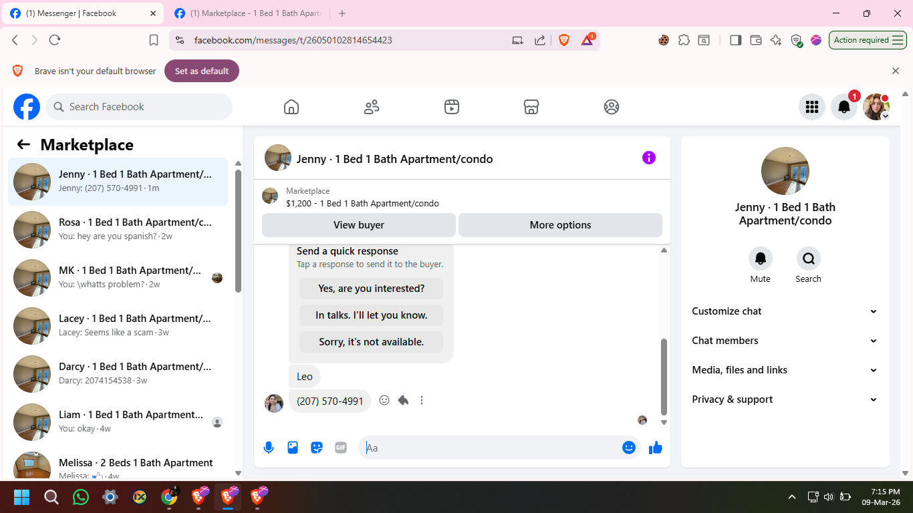
Task: Choose a GIF icon in composer
Action: 341,448
